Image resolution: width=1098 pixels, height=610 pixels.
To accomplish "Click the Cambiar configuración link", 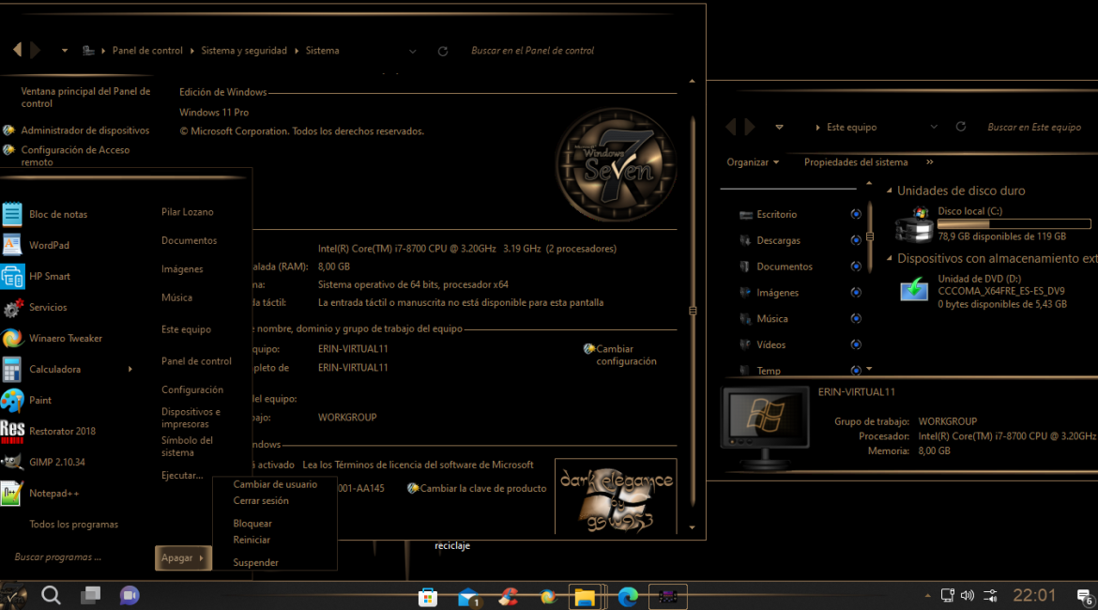I will tap(626, 355).
